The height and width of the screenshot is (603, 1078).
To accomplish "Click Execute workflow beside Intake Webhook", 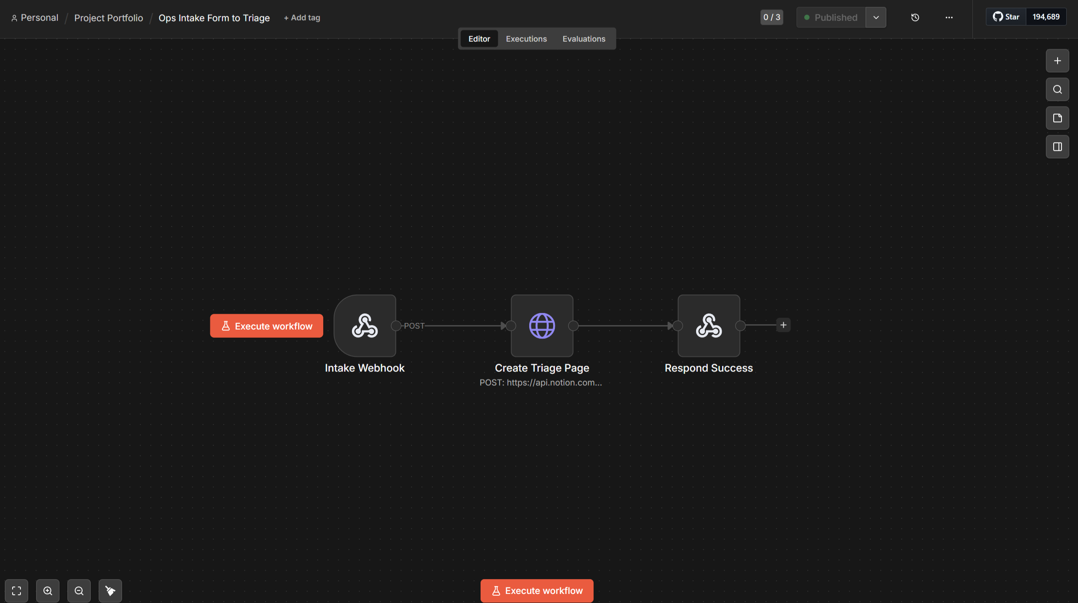I will [266, 326].
